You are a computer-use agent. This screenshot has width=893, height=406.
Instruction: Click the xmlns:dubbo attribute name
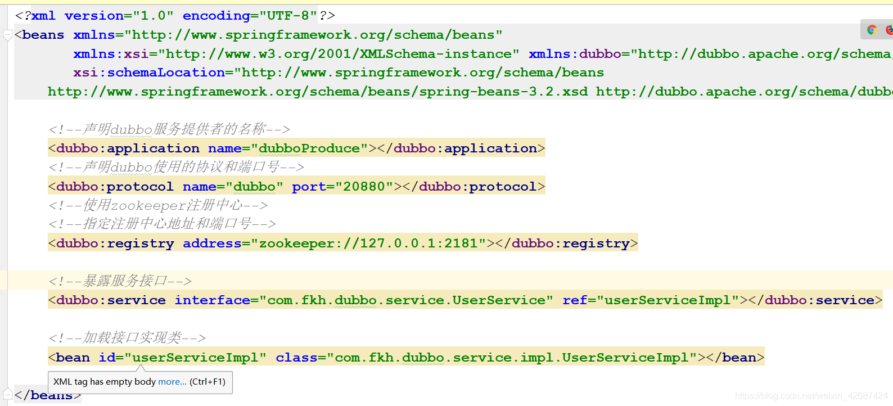click(575, 54)
